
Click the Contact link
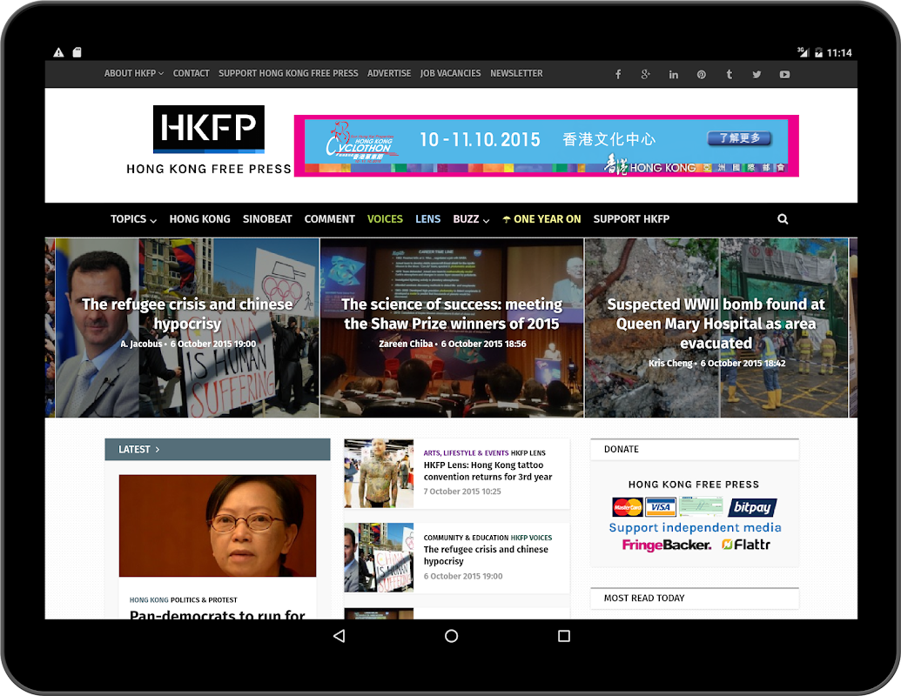(x=191, y=73)
